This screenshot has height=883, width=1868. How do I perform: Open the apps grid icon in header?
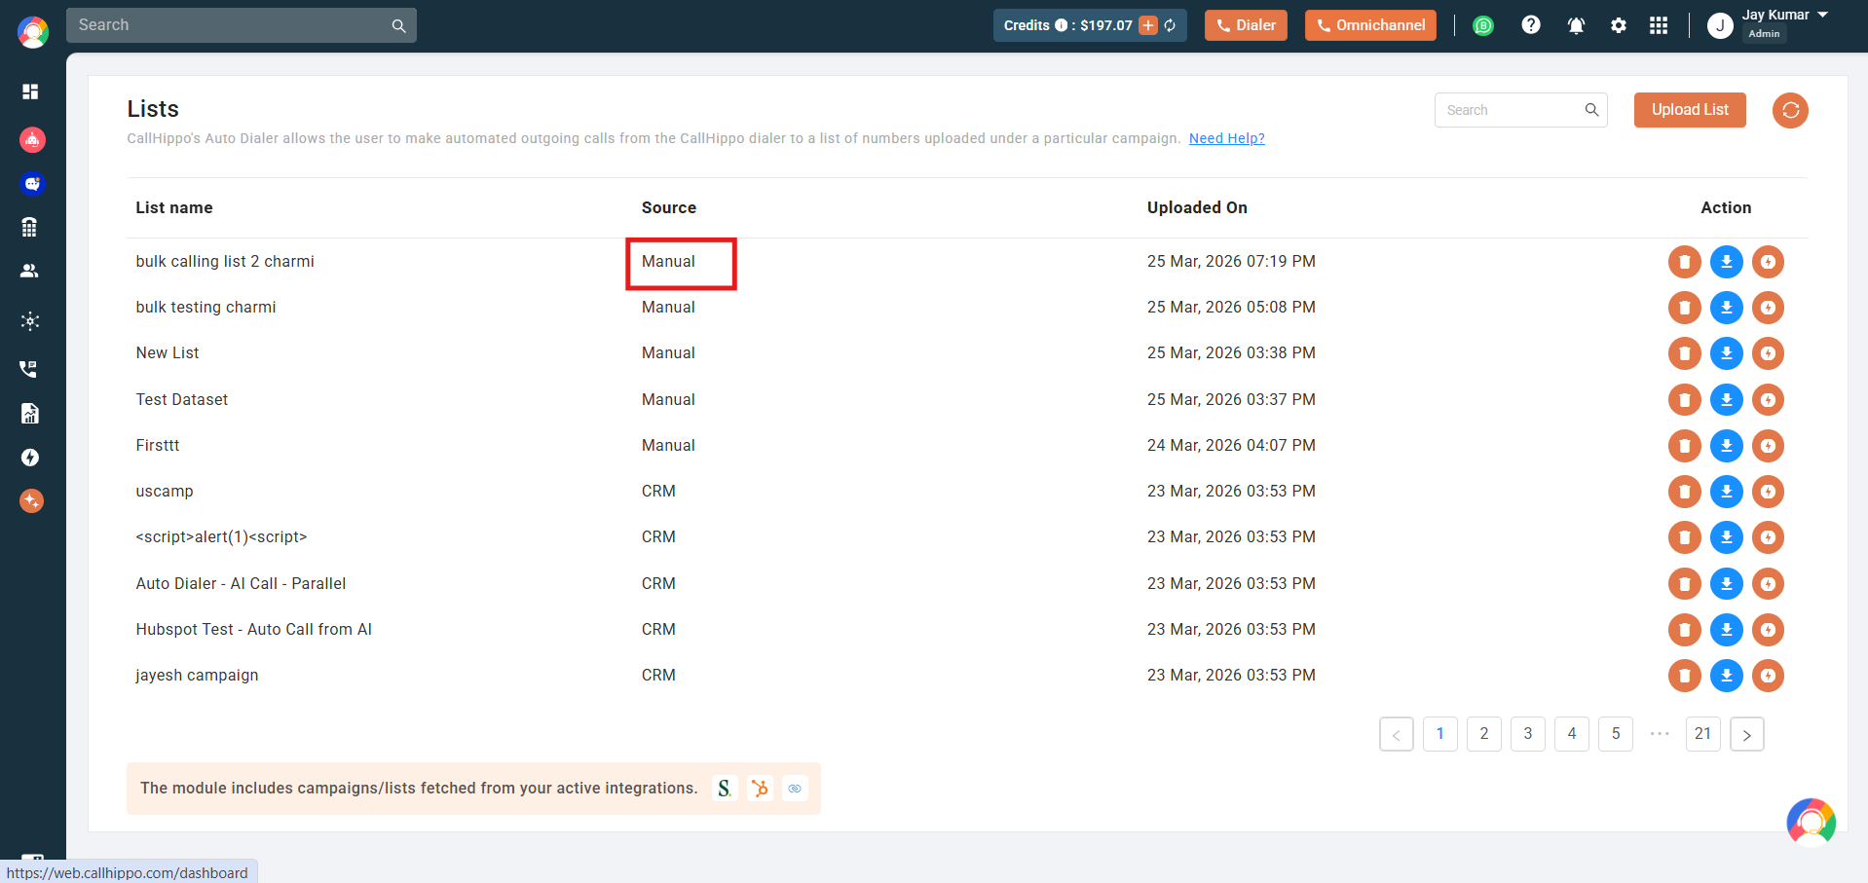[1659, 25]
